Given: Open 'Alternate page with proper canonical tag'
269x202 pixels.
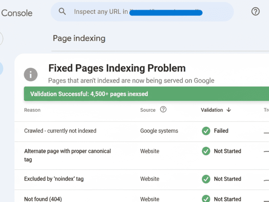Looking at the screenshot, I should 142,156.
